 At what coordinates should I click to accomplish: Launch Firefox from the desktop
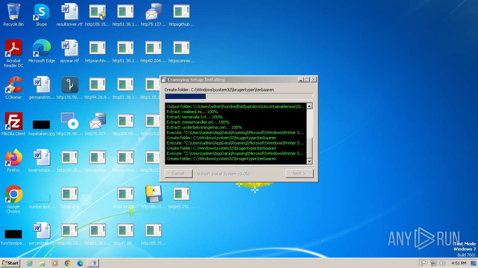13,161
